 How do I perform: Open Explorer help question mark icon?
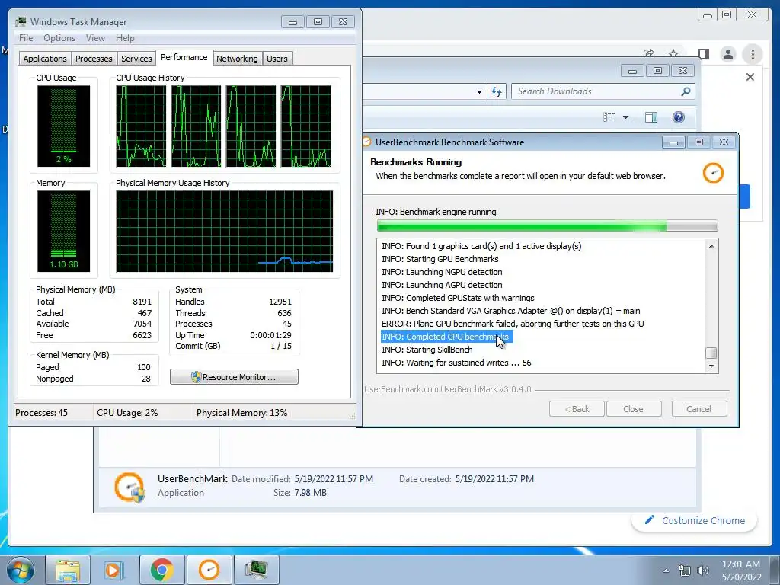(679, 117)
